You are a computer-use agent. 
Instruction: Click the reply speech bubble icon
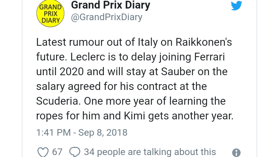point(74,152)
